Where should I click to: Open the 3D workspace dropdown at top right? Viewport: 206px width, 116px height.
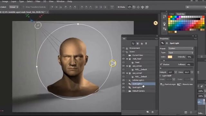click(196, 7)
